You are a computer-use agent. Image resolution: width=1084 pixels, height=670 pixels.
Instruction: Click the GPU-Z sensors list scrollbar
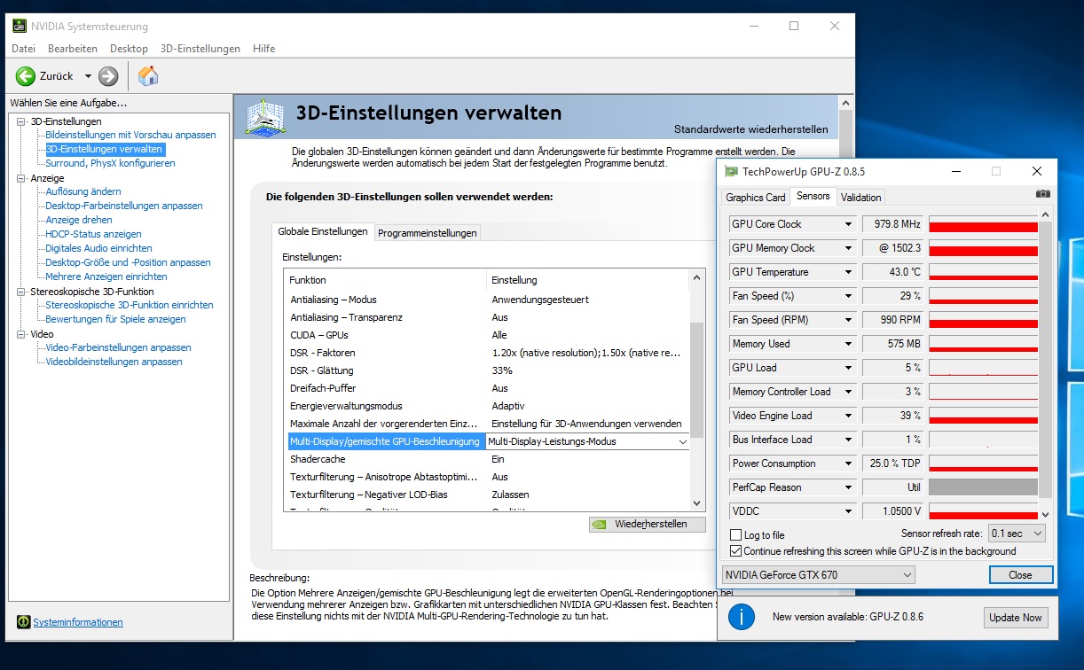1045,365
